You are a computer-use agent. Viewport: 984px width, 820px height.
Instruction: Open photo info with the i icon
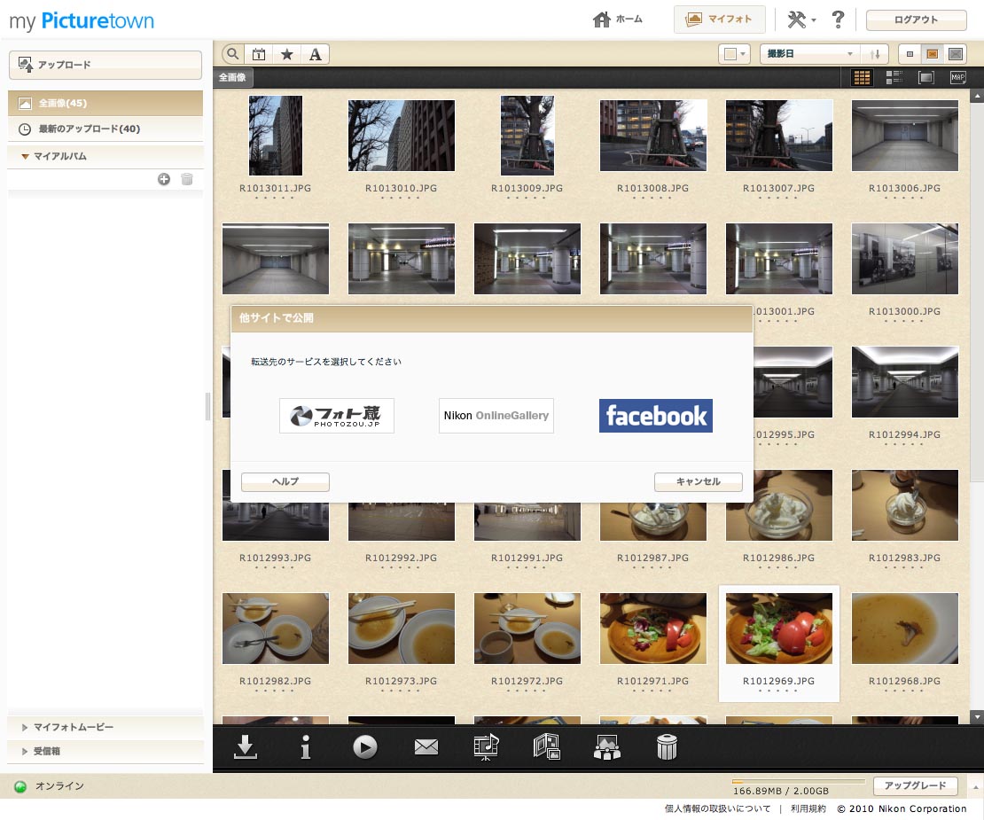pos(305,746)
